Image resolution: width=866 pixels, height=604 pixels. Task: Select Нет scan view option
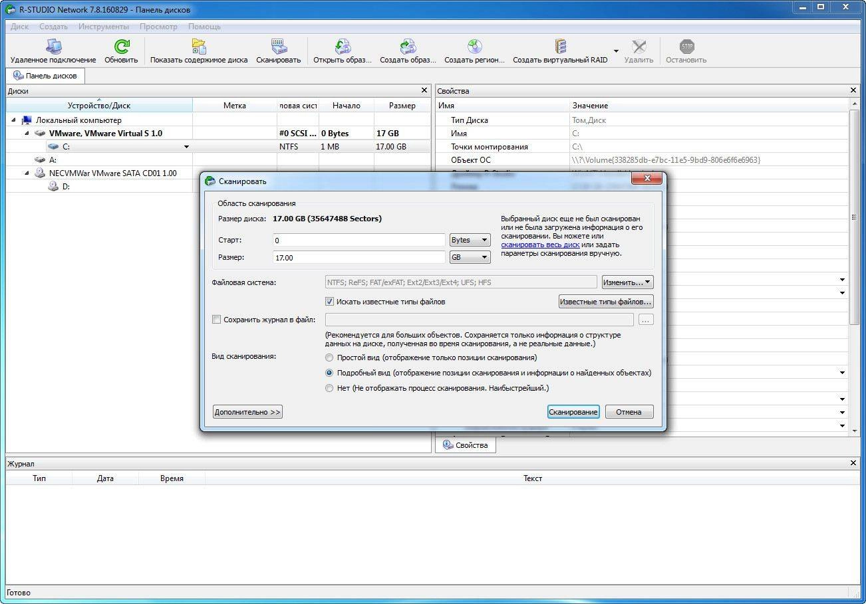pyautogui.click(x=329, y=388)
